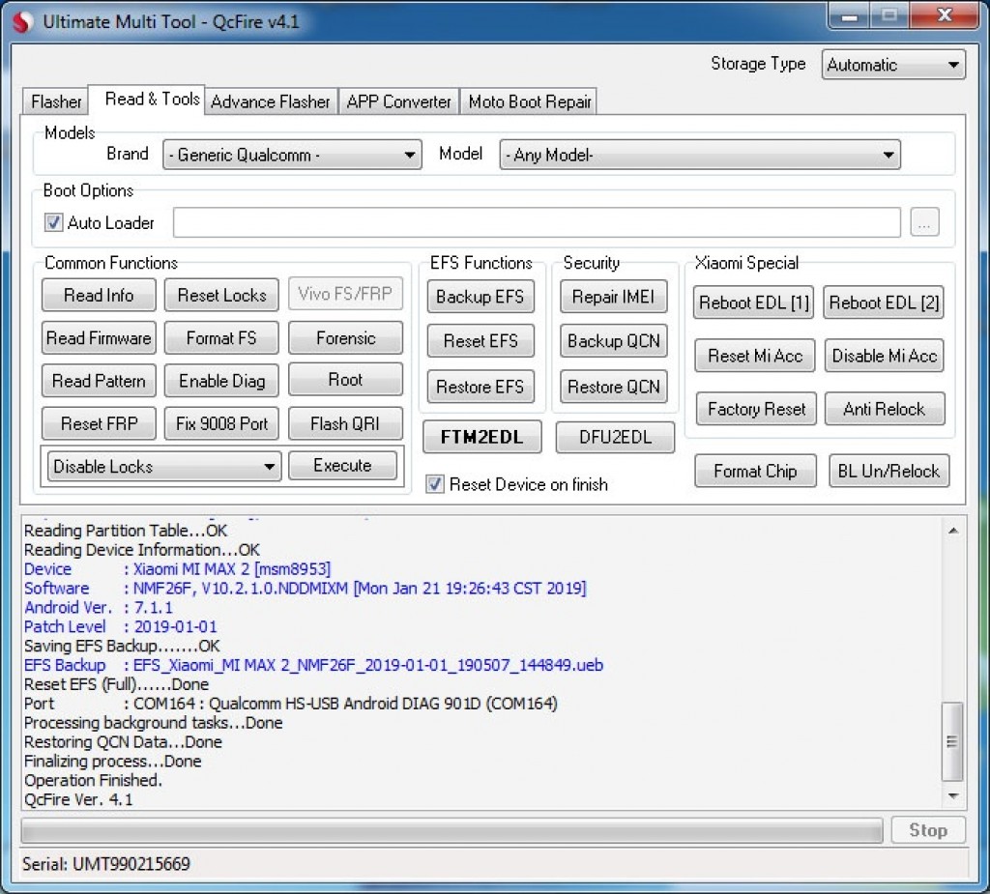Uncheck Reset Device on finish

point(436,484)
